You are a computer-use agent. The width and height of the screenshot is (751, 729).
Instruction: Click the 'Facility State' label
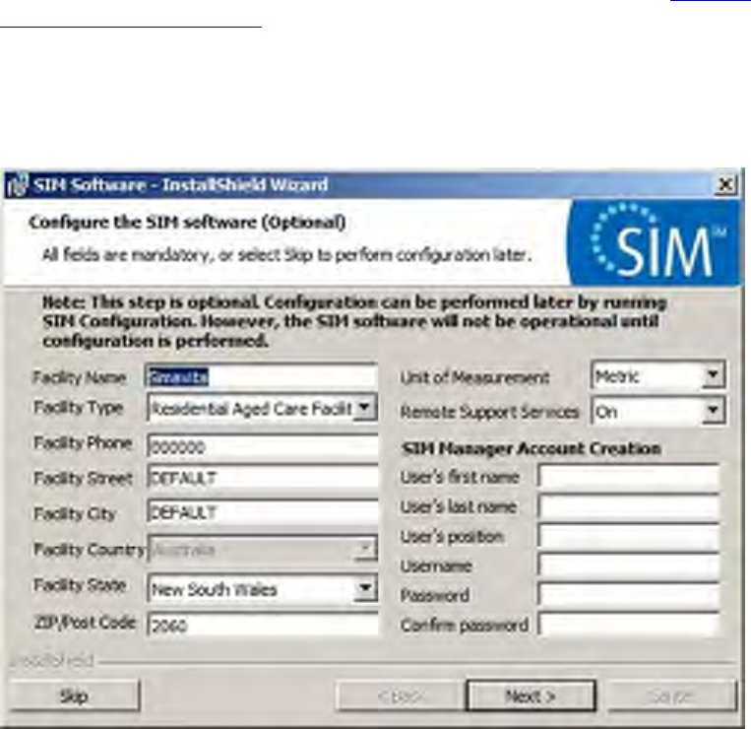tap(80, 585)
